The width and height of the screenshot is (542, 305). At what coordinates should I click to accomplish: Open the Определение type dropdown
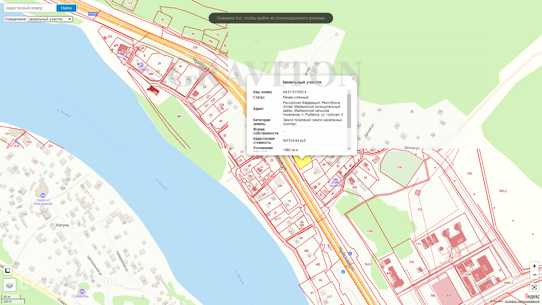(50, 19)
